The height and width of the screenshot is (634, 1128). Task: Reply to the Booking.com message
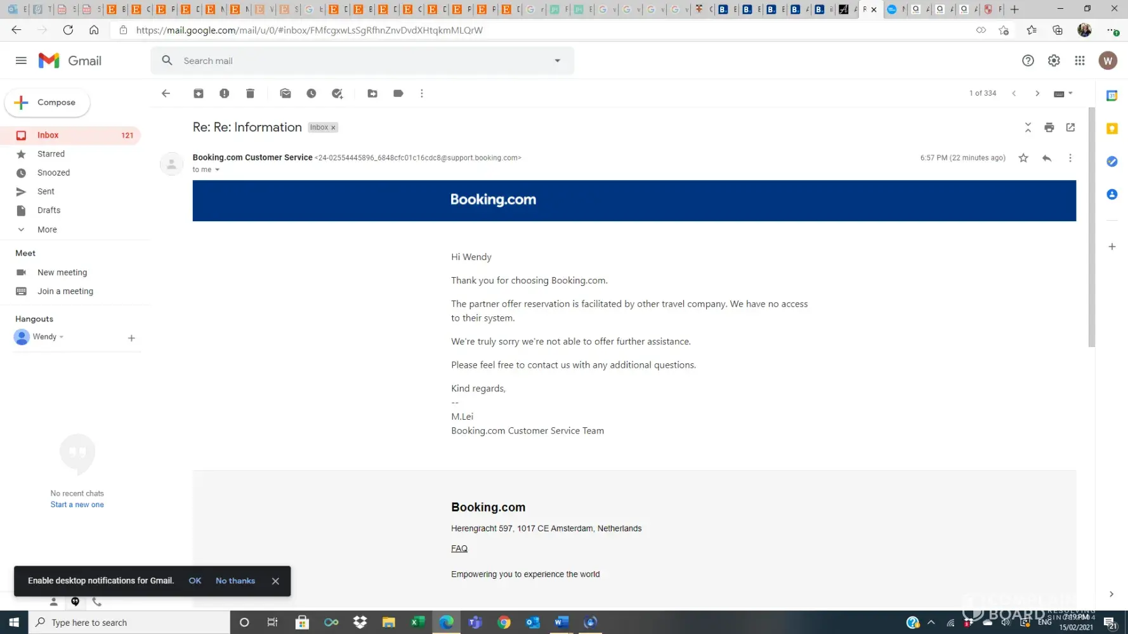[1047, 158]
